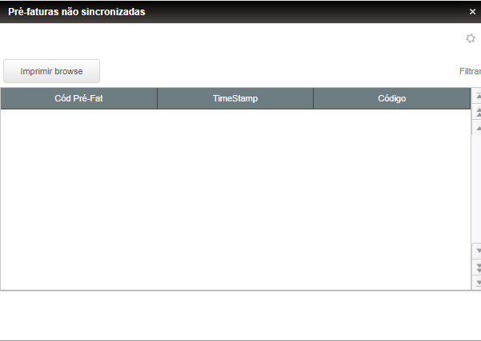Sort by the Código column header
This screenshot has height=341, width=481.
point(391,98)
